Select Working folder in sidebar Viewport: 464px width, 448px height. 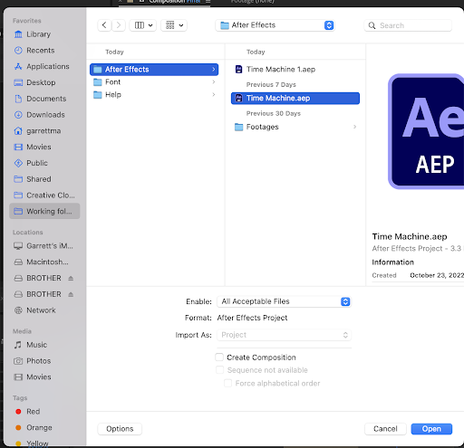click(x=44, y=211)
